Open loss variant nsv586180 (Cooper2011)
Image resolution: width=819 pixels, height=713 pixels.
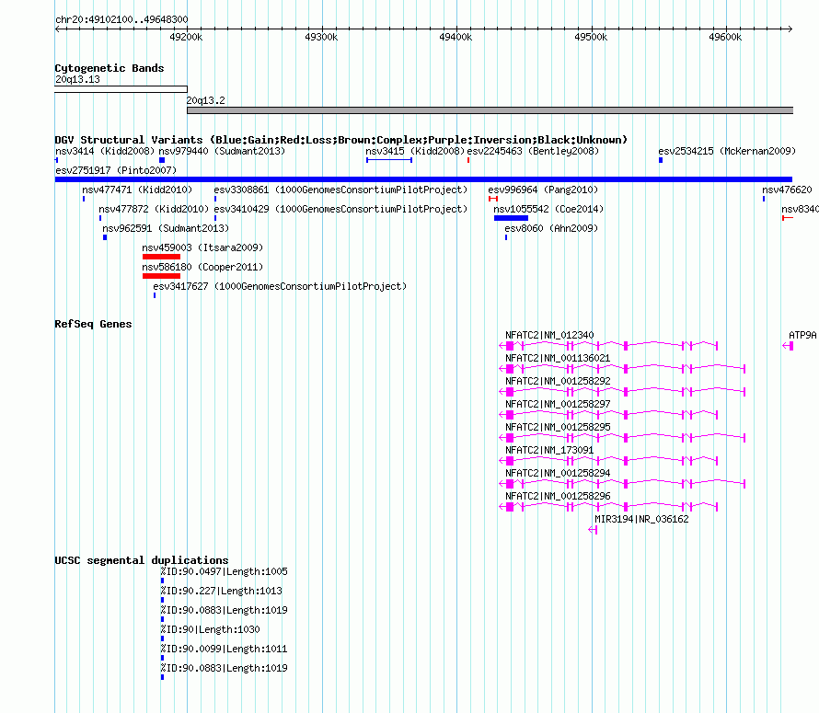tap(202, 267)
